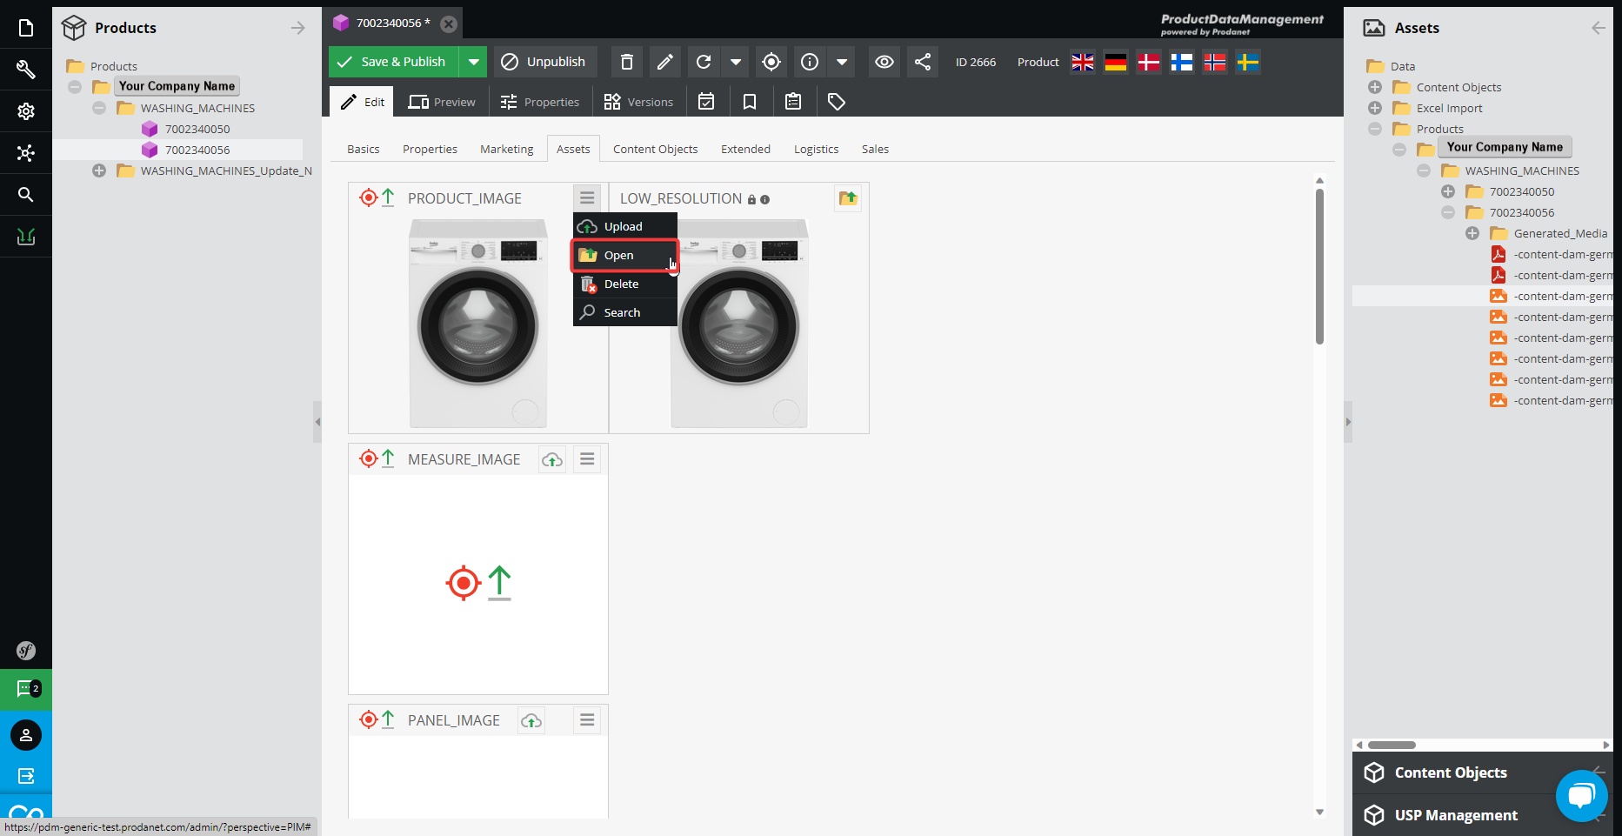Click the locate-in-tree target icon

pos(771,62)
